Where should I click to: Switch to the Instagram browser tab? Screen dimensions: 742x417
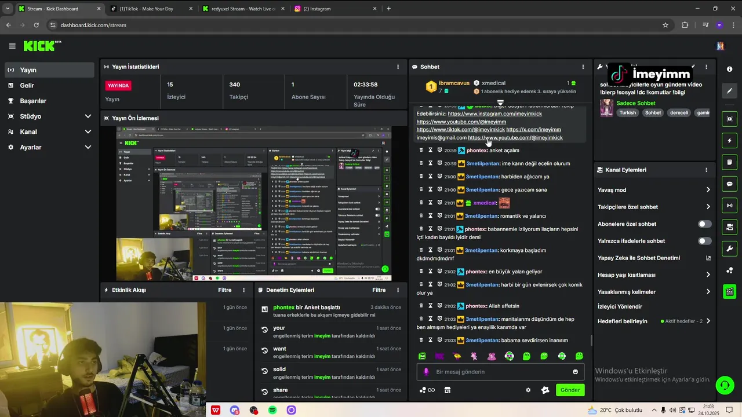pos(336,9)
